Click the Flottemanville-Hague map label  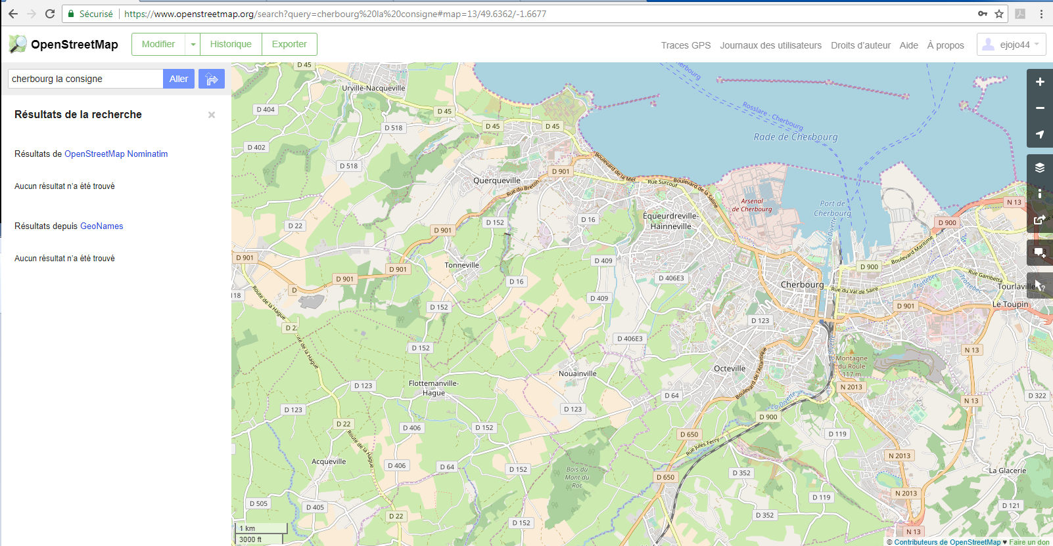434,388
